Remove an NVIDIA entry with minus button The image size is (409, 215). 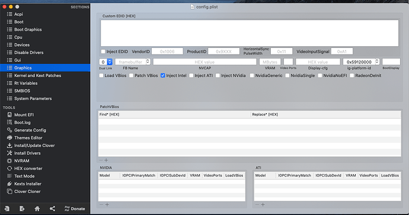(x=101, y=204)
